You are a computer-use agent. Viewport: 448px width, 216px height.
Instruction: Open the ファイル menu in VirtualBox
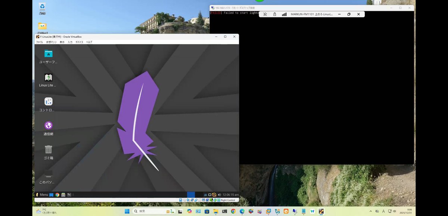39,42
